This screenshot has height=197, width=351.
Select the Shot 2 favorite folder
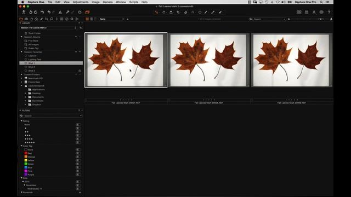[32, 67]
